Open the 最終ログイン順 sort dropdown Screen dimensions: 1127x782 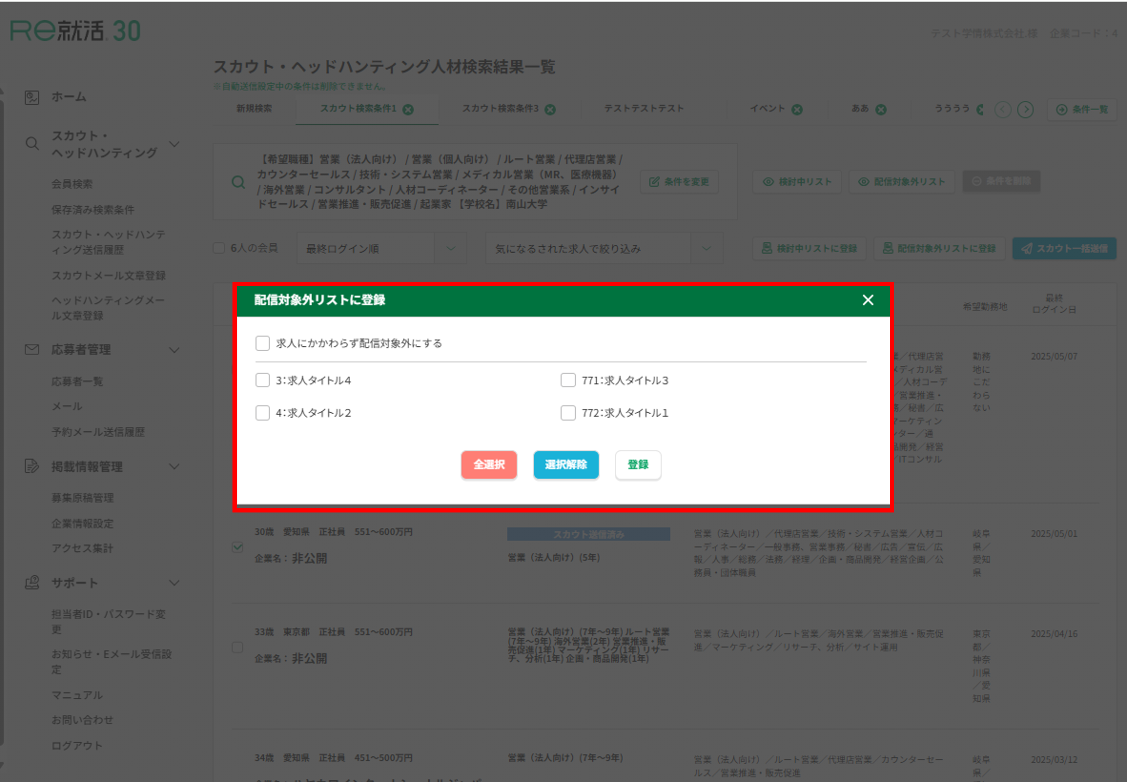click(x=382, y=248)
